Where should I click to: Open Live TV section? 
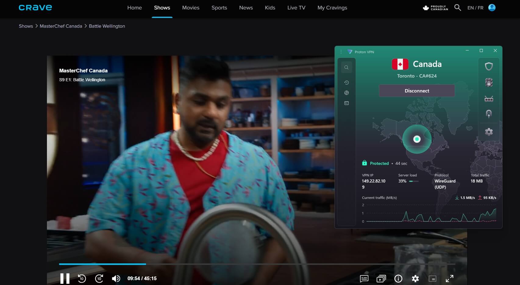(296, 8)
